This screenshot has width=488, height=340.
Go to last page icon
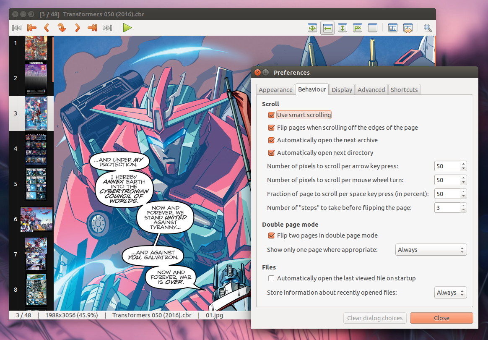pos(107,28)
